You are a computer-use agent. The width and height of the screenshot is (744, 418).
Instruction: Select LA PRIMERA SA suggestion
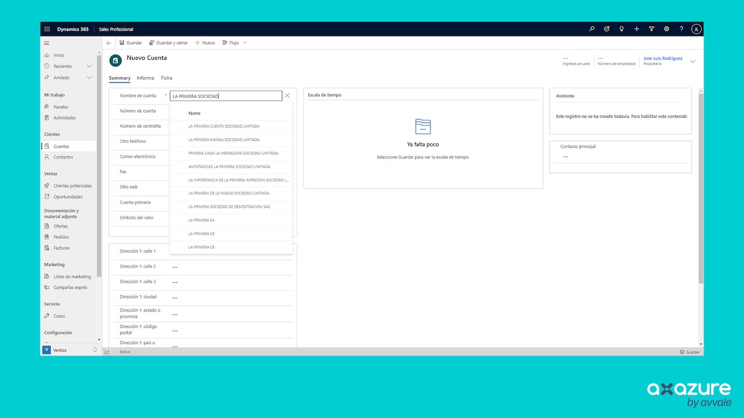click(231, 220)
